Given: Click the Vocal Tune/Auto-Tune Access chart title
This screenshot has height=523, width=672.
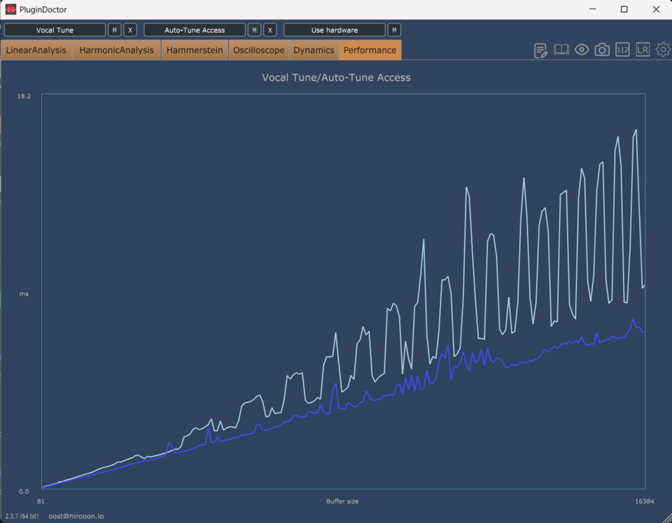Looking at the screenshot, I should tap(336, 77).
